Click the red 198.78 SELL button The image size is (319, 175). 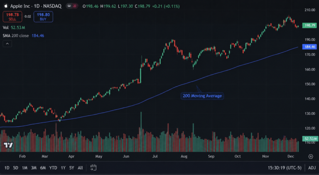coord(12,17)
